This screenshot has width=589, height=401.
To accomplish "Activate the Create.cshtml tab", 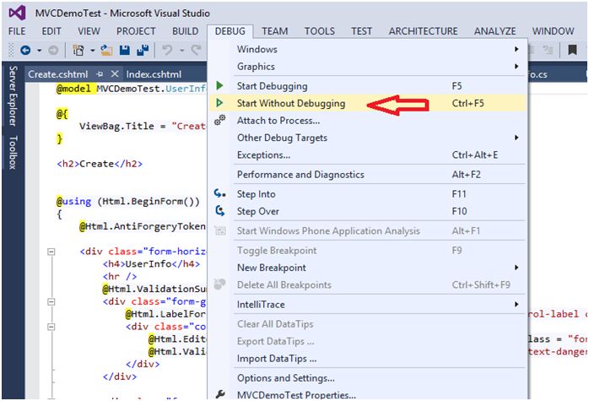I will click(x=58, y=74).
